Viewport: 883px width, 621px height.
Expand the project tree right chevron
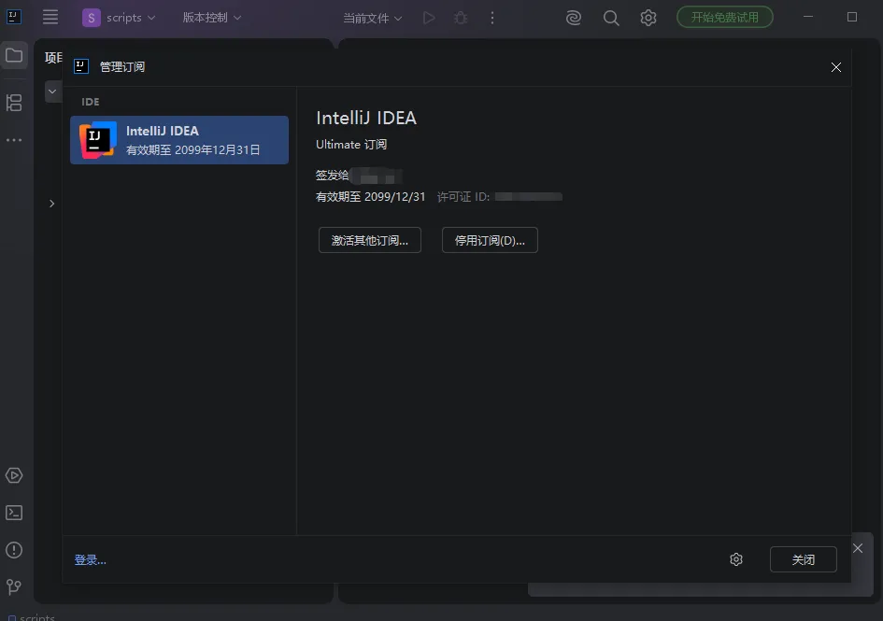point(51,204)
